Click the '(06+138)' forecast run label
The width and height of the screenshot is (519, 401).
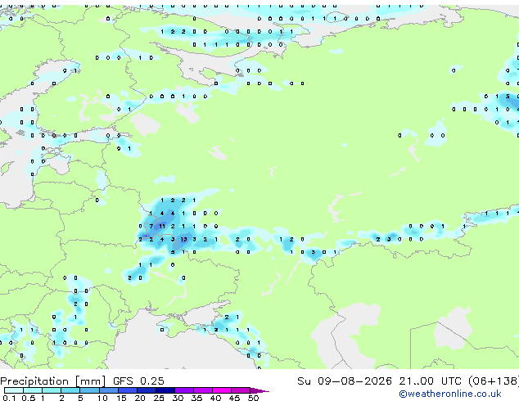[x=494, y=381]
